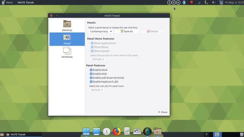Open the Windows section in sidebar
This screenshot has width=244, height=137.
click(x=67, y=53)
